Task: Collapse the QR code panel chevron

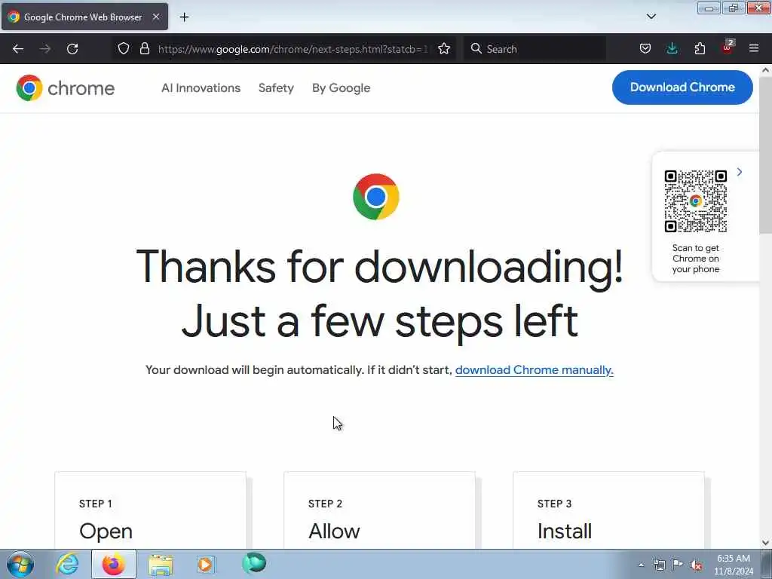Action: pos(740,172)
